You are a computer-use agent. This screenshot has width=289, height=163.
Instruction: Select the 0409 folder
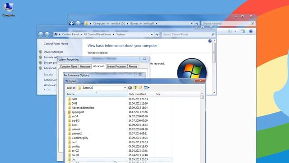click(74, 103)
